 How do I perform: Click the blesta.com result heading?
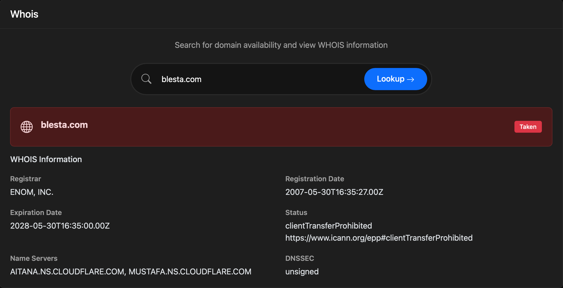(x=64, y=125)
